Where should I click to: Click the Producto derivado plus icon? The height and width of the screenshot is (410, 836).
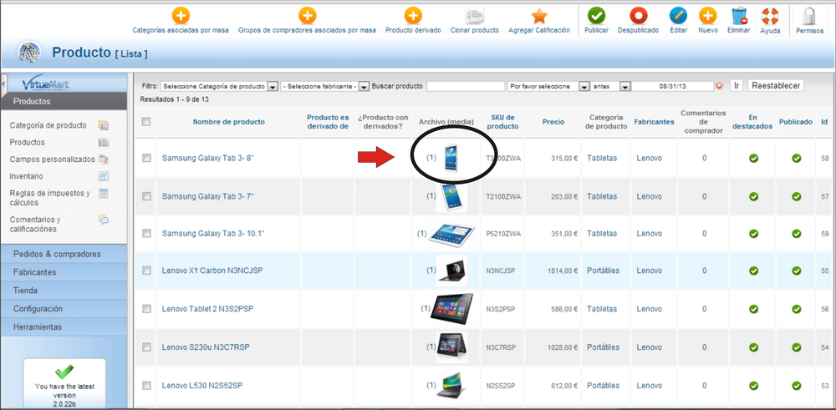click(413, 15)
